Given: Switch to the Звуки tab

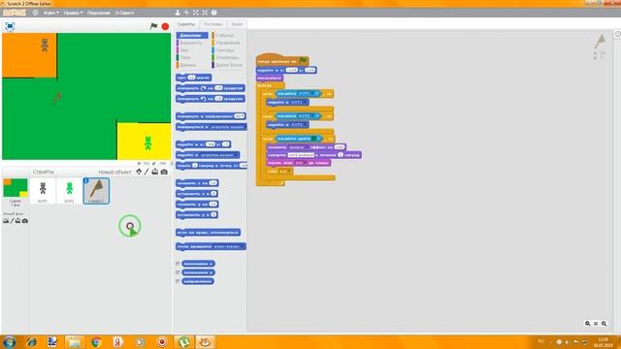Looking at the screenshot, I should click(237, 24).
